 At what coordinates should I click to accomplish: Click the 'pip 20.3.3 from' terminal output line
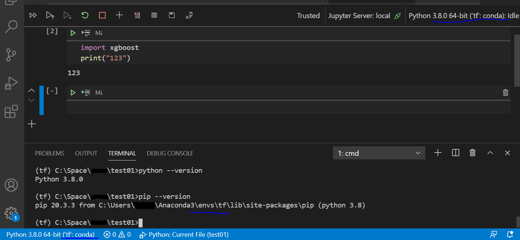(200, 205)
